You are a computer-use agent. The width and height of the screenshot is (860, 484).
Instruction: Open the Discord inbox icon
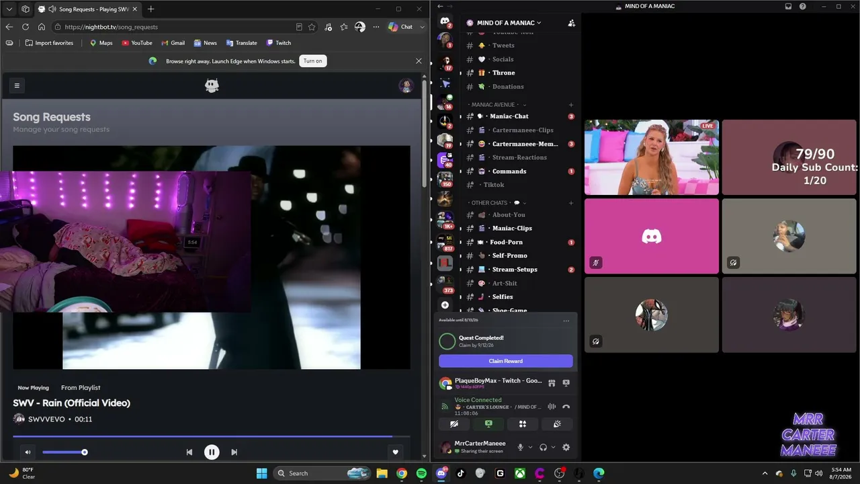788,7
